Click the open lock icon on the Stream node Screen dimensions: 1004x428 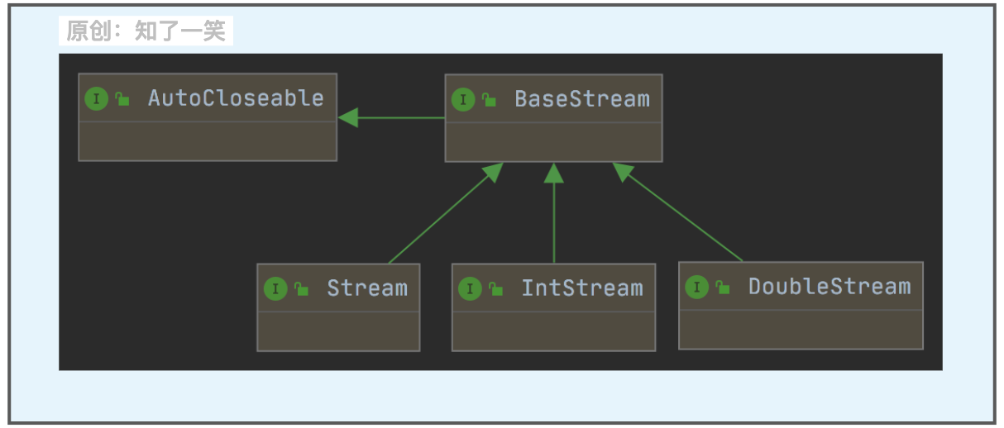301,289
